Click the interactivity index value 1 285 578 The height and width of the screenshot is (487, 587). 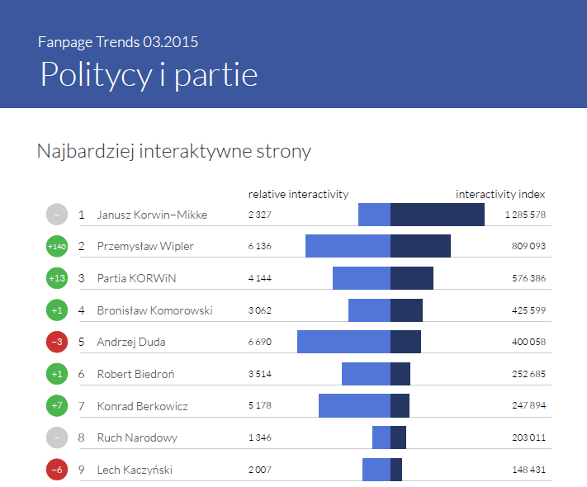click(526, 215)
